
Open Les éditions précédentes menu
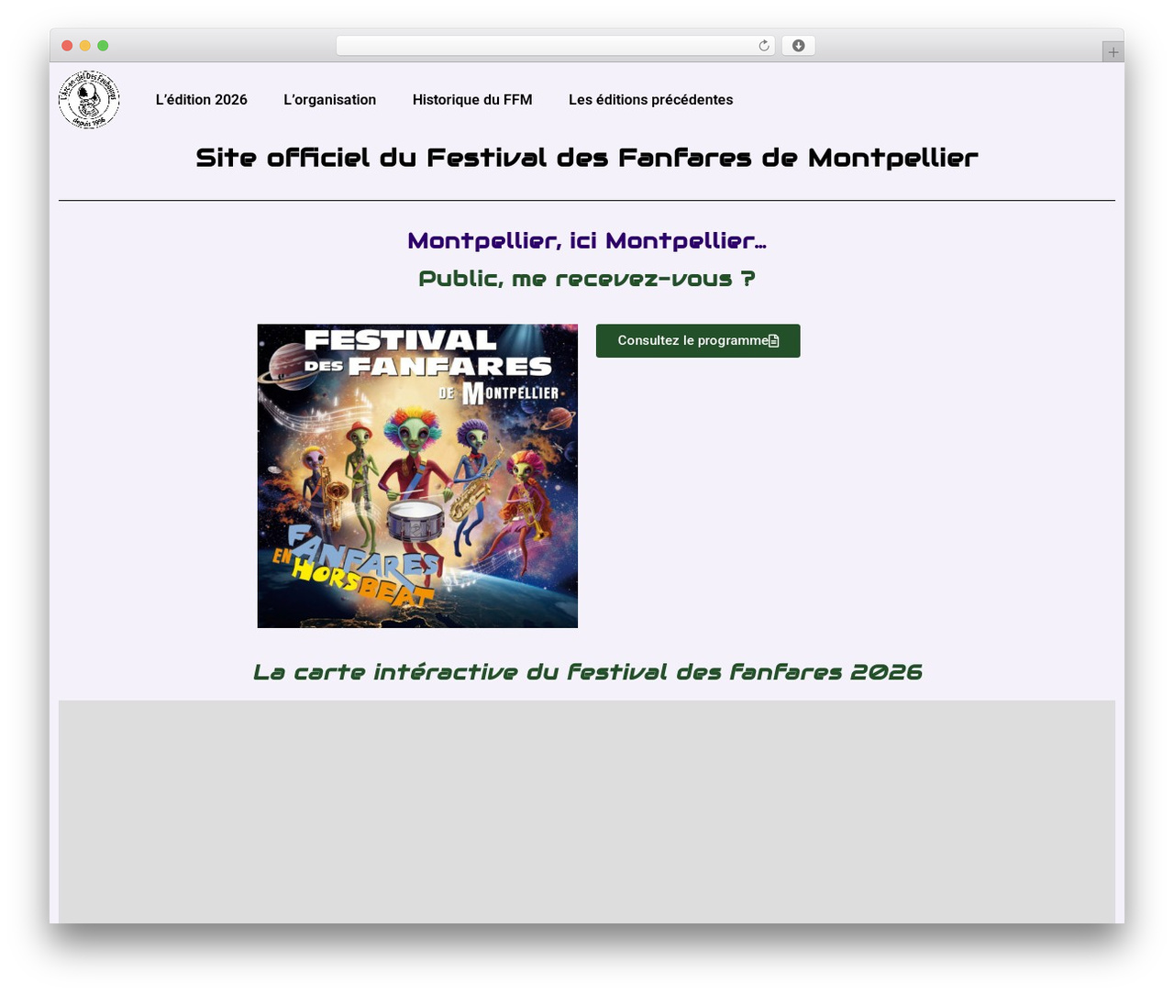click(x=651, y=100)
